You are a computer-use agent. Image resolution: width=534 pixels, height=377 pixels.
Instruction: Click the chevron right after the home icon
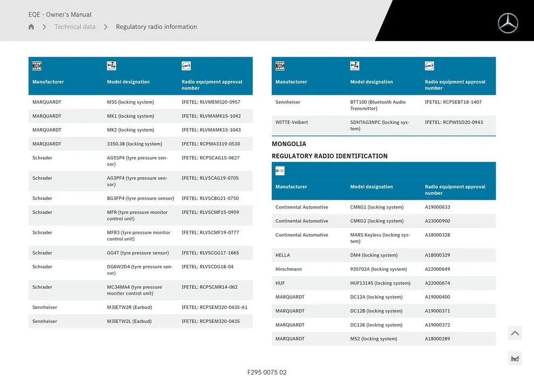coord(44,27)
